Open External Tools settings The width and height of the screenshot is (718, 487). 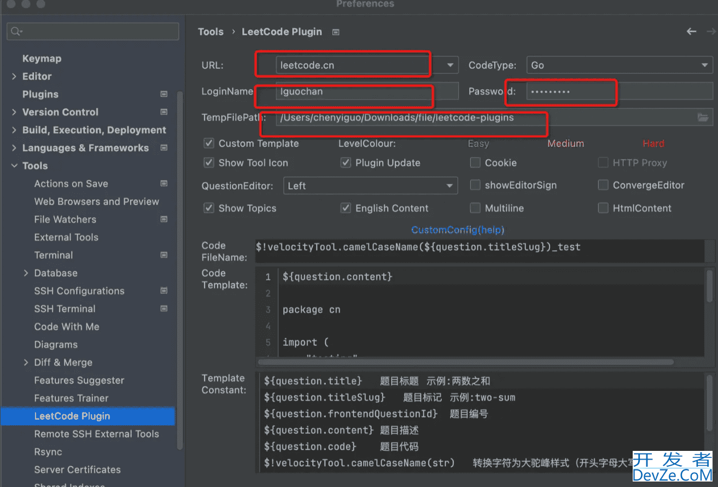[66, 237]
